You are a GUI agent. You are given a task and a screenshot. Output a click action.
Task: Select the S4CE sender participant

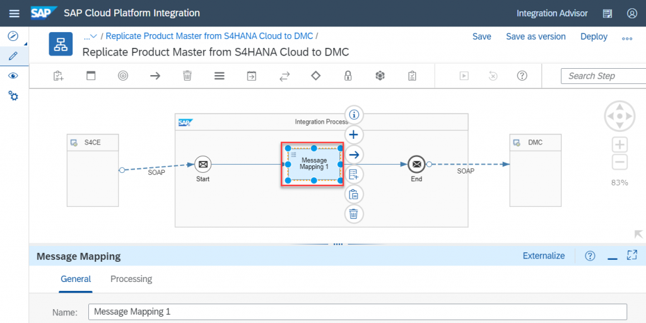click(x=93, y=170)
